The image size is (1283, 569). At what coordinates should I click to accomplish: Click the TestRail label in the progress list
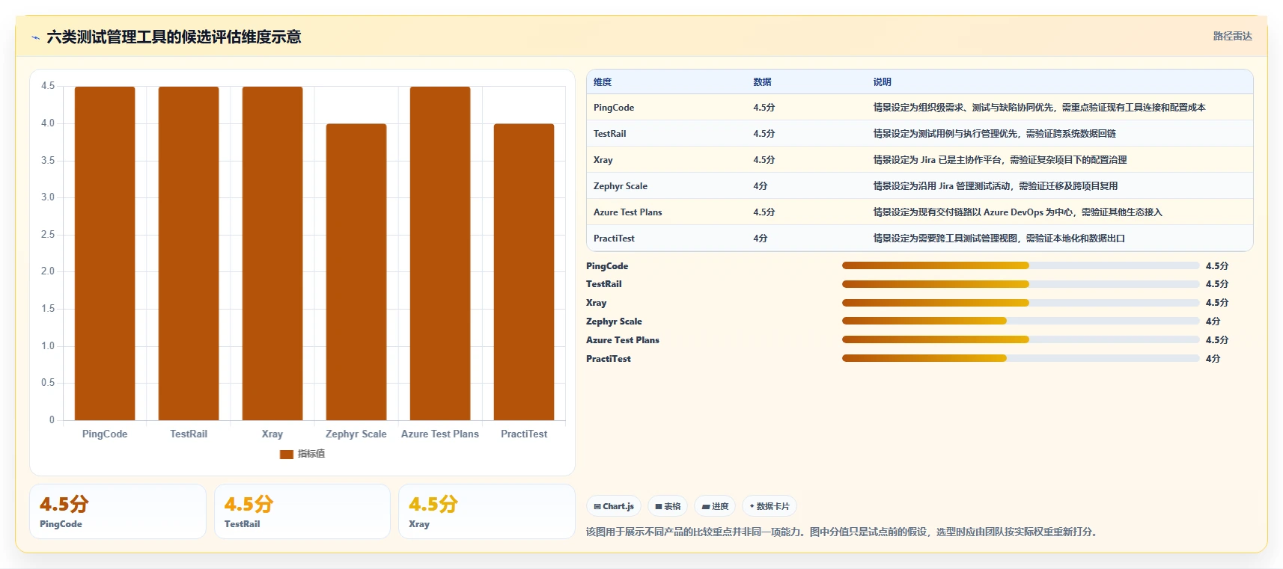click(x=604, y=284)
